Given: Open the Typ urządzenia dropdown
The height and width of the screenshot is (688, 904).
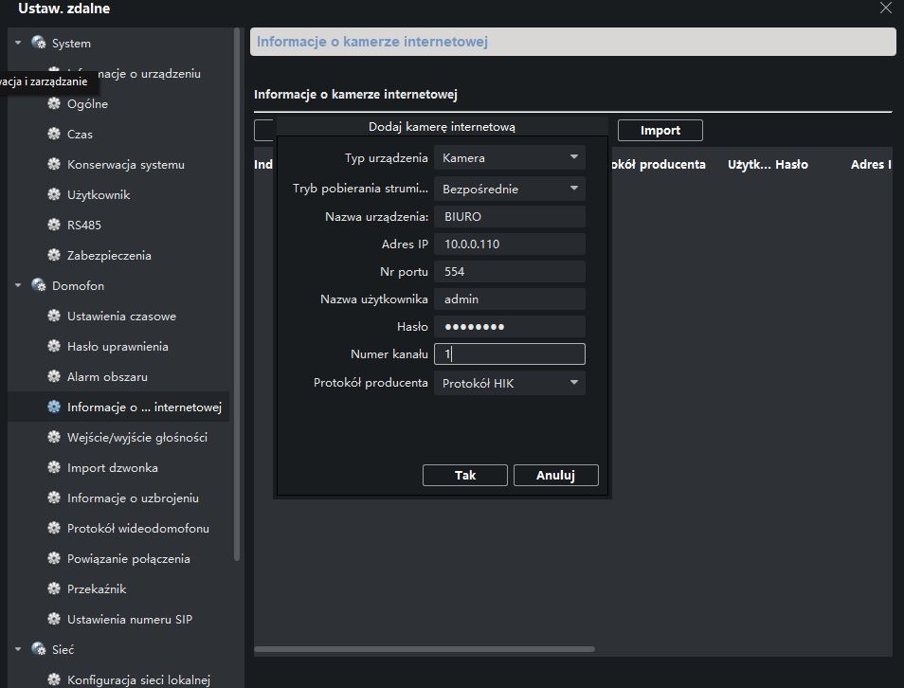Looking at the screenshot, I should click(509, 158).
